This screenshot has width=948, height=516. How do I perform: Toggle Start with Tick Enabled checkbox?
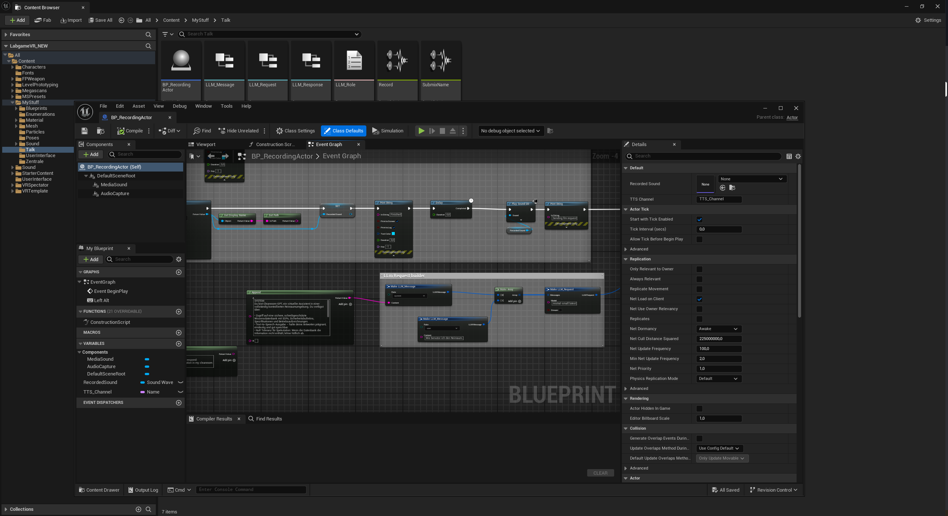[x=699, y=219]
